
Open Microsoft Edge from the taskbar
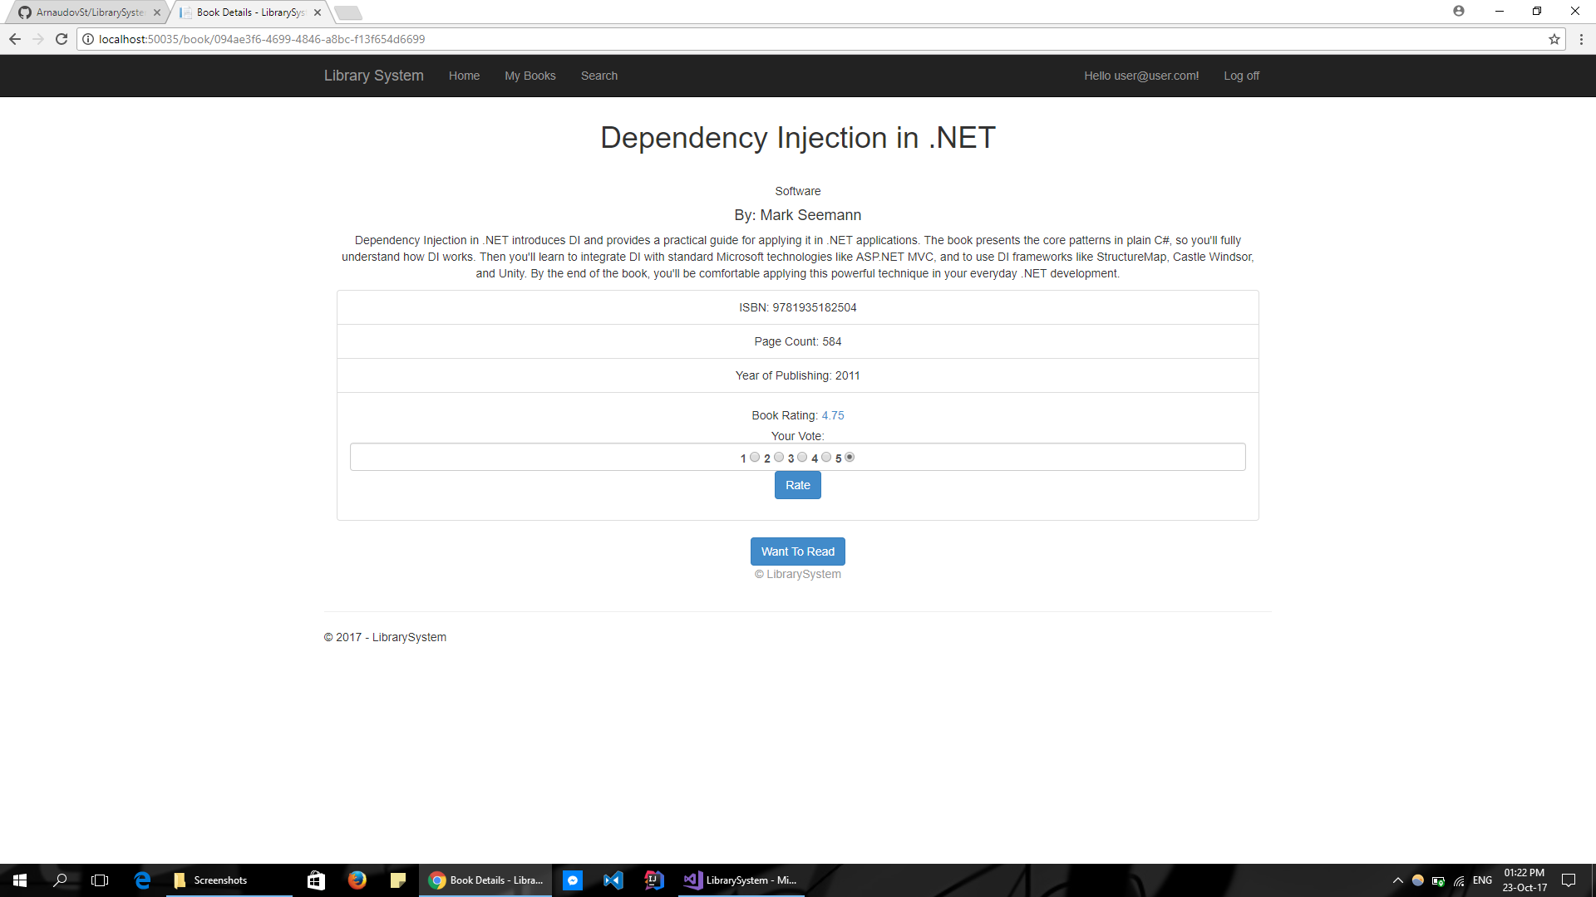tap(142, 880)
